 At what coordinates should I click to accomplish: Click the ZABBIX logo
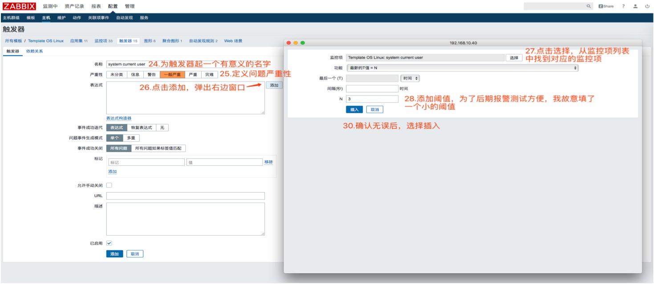click(19, 6)
